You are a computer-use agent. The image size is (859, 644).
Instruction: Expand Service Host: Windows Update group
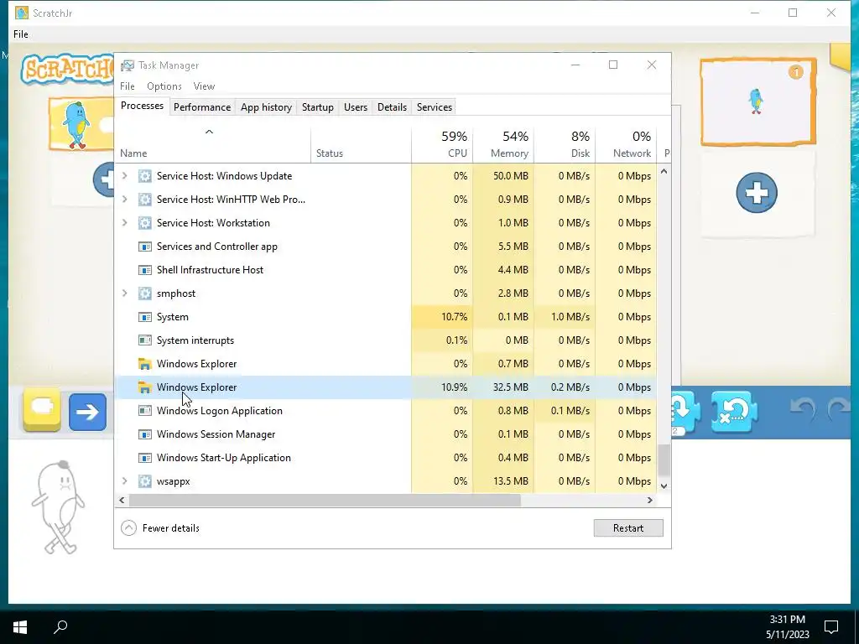124,176
